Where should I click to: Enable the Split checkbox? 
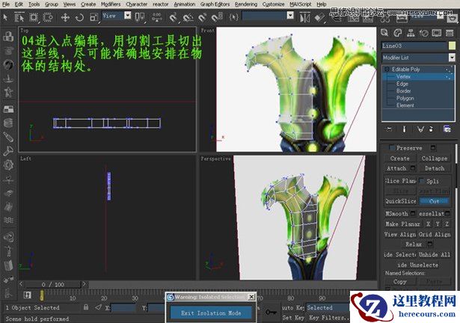(x=422, y=181)
